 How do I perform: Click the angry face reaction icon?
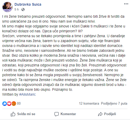coord(14,104)
